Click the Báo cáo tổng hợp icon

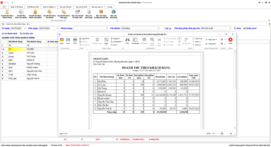click(x=113, y=14)
